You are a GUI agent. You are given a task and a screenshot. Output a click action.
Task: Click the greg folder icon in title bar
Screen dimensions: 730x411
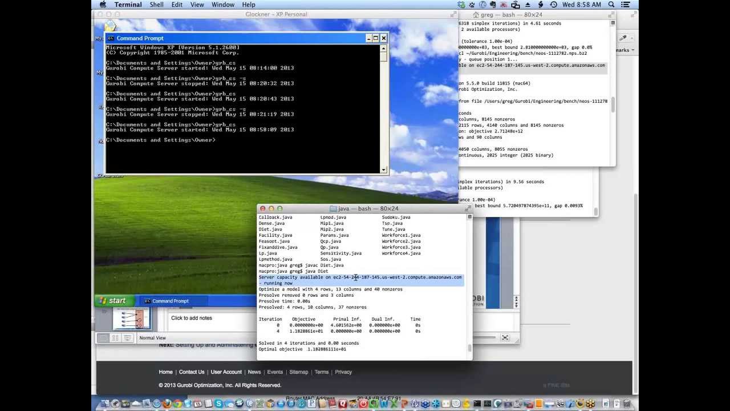477,15
